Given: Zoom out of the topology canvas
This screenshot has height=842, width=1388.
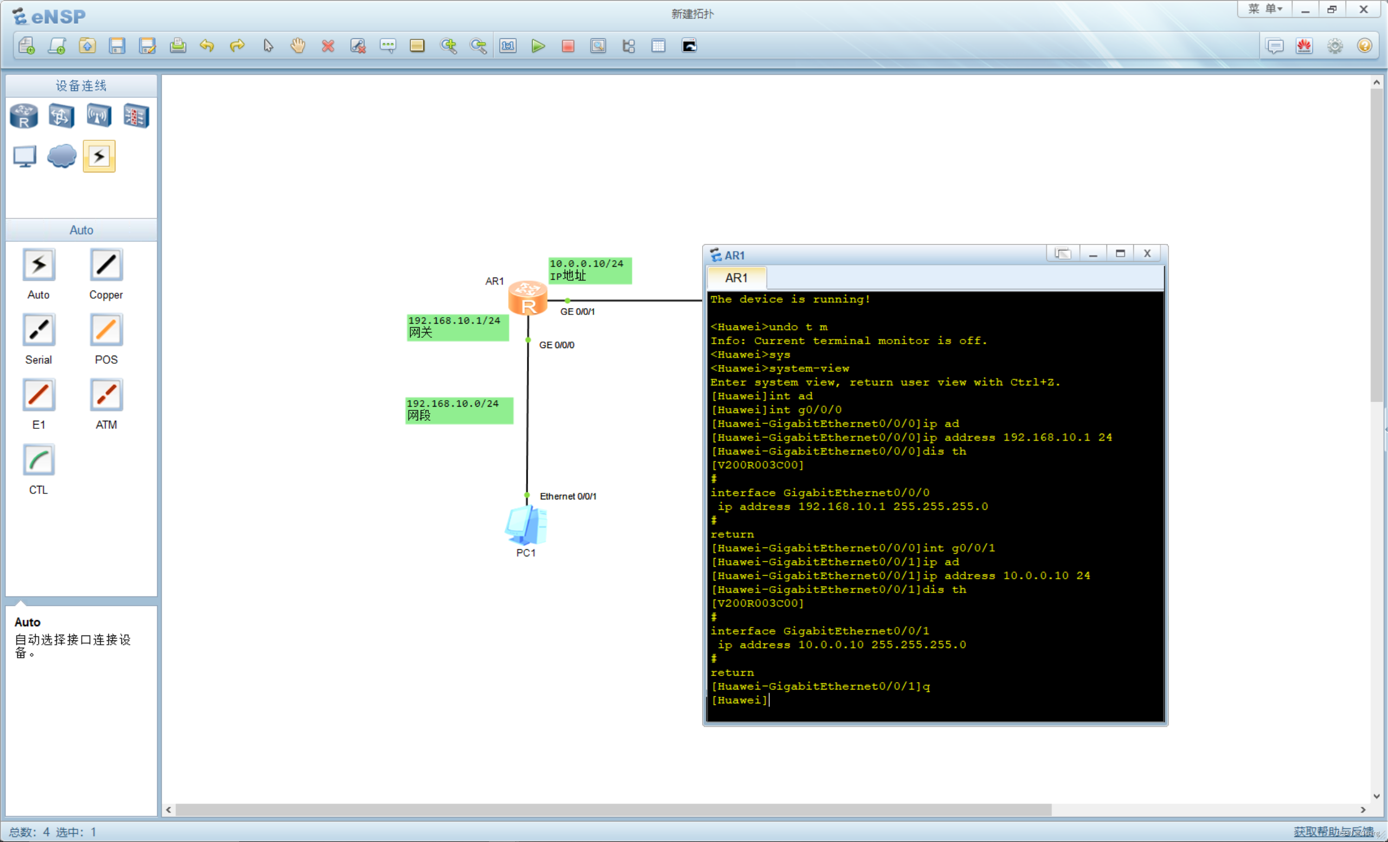Looking at the screenshot, I should coord(478,46).
